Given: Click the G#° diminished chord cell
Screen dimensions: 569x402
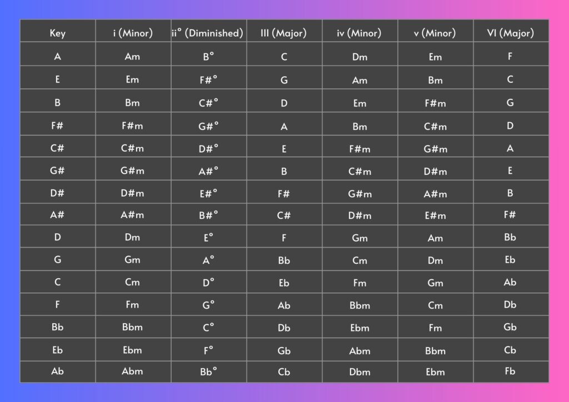Looking at the screenshot, I should coord(208,126).
